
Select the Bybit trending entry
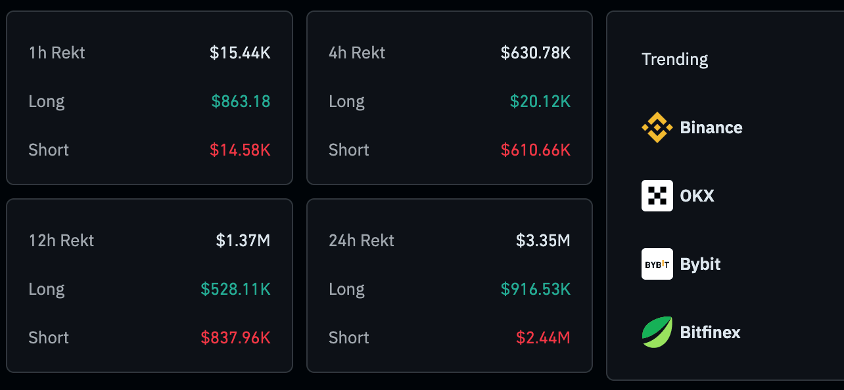click(x=700, y=264)
